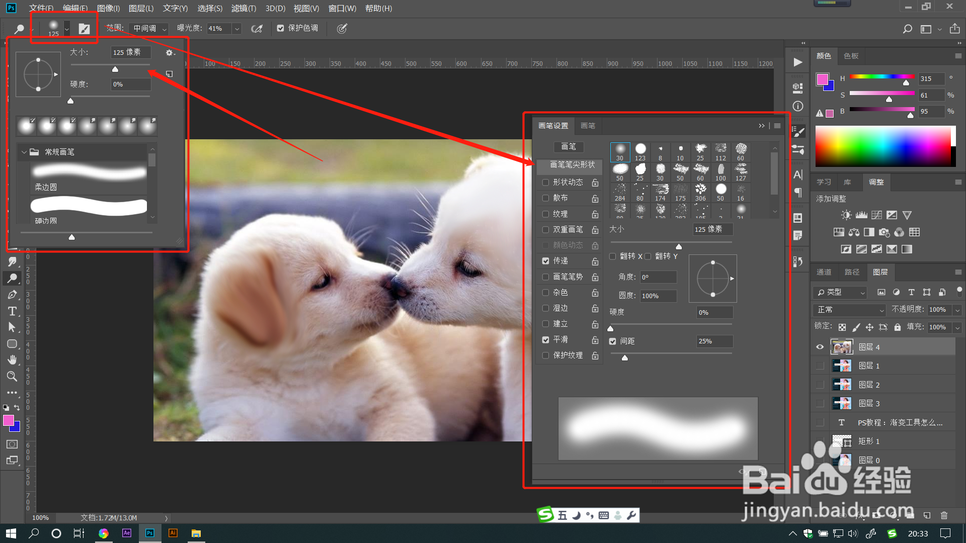Collapse the 常规画笔 brush folder
The height and width of the screenshot is (543, 966).
click(24, 152)
